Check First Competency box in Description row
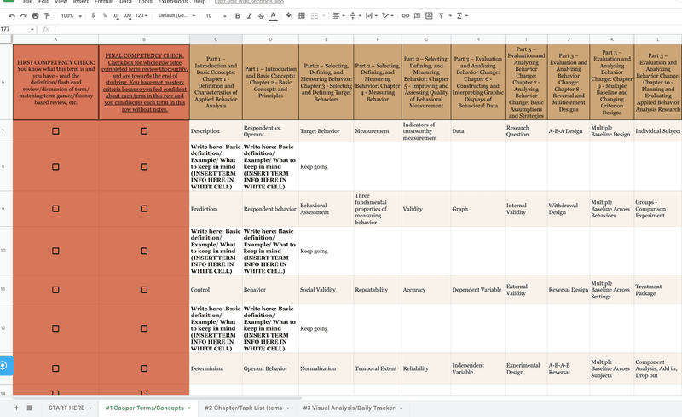Image resolution: width=682 pixels, height=417 pixels. click(x=55, y=131)
